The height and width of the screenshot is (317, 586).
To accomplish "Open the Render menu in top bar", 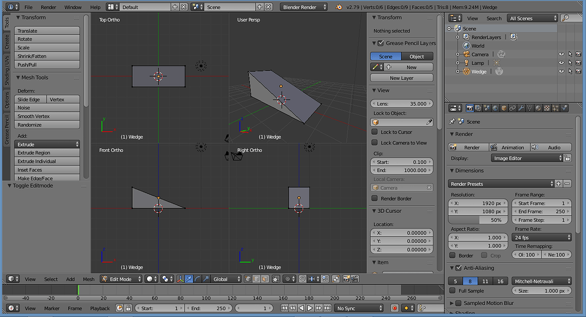I will [x=49, y=7].
